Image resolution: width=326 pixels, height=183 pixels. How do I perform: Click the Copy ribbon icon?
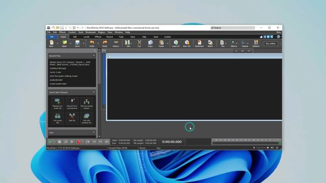pyautogui.click(x=150, y=43)
